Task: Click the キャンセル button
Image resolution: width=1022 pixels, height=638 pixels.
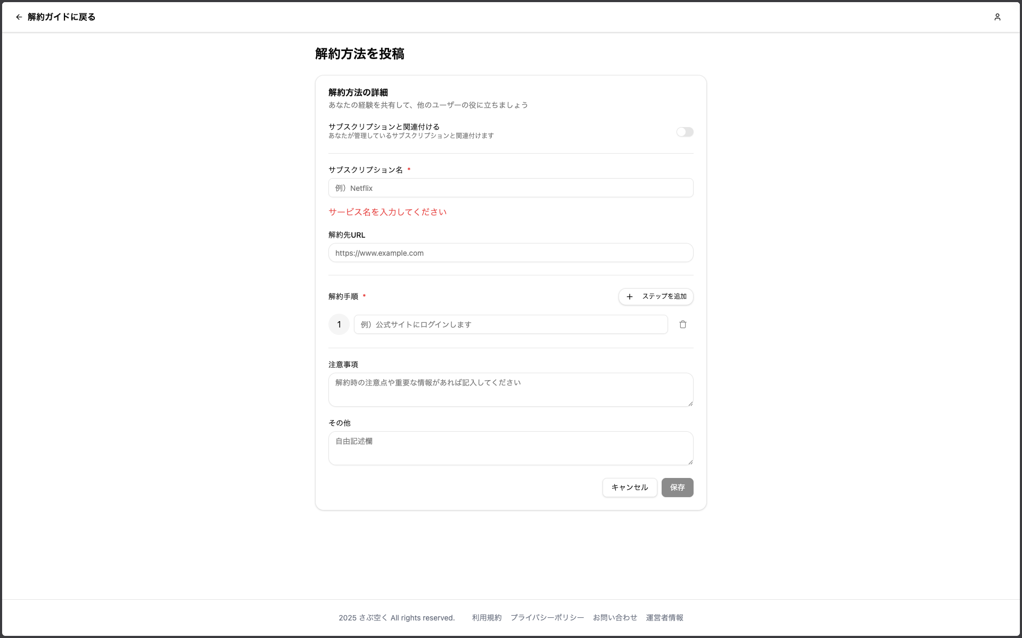Action: point(629,488)
